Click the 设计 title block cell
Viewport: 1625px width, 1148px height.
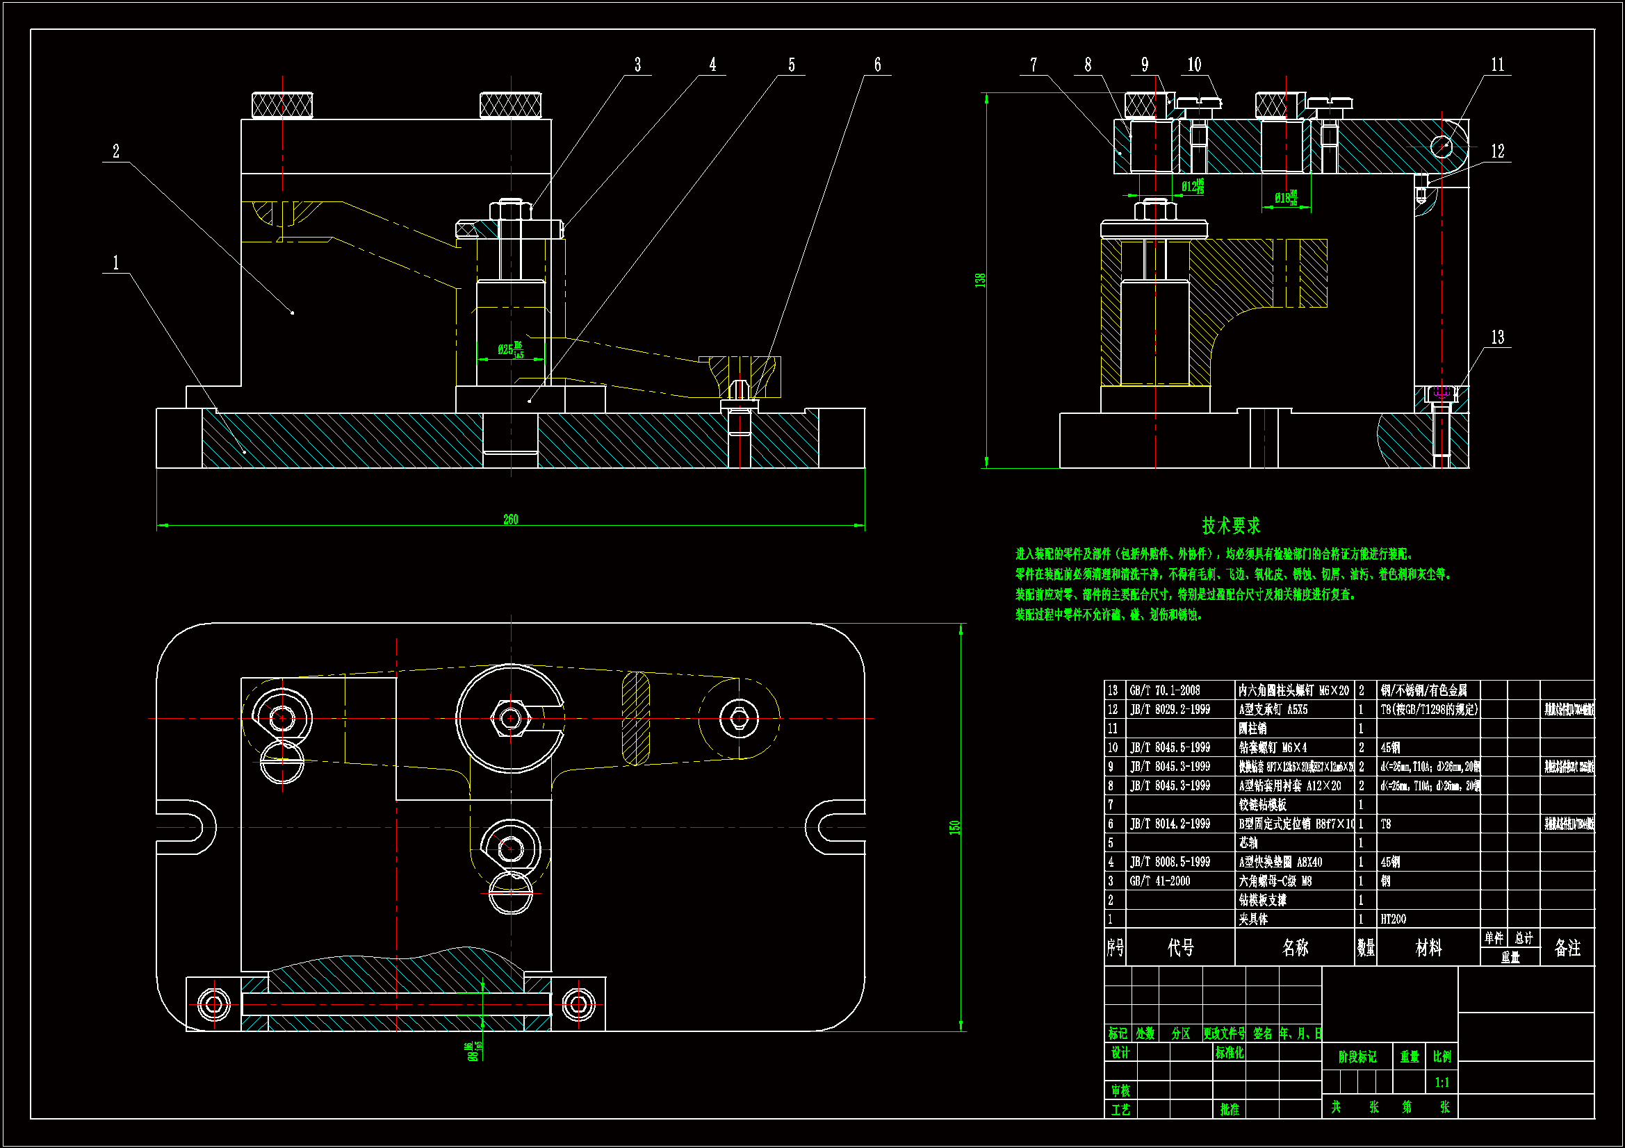[x=1120, y=1053]
